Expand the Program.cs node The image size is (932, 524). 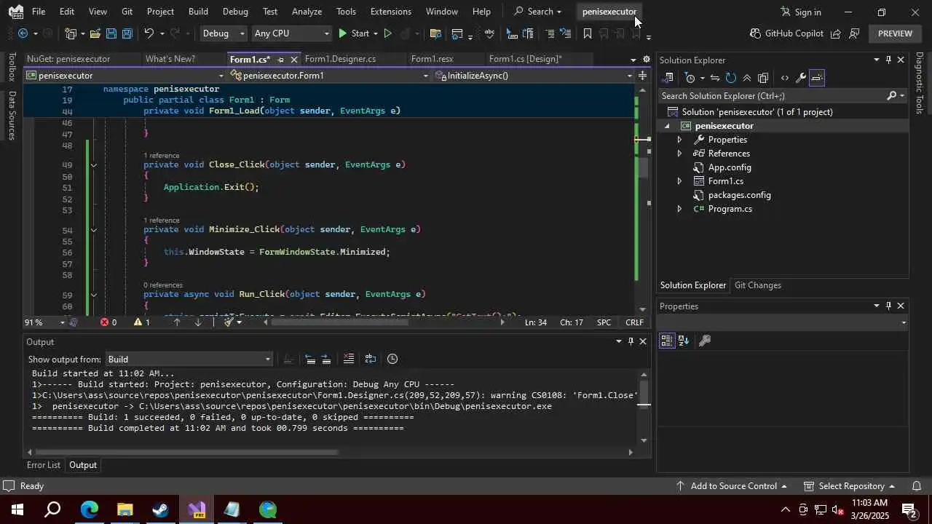(679, 209)
